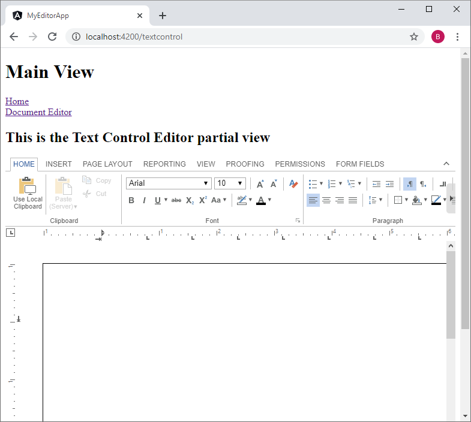This screenshot has height=422, width=471.
Task: Click the line spacing icon
Action: pos(373,200)
